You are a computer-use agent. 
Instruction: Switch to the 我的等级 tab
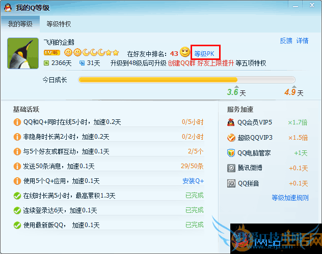[x=20, y=24]
